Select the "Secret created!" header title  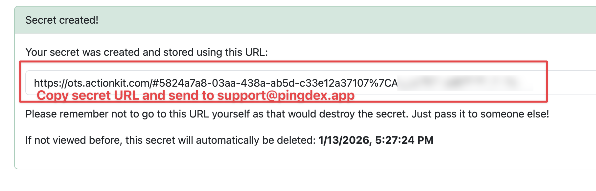click(62, 20)
